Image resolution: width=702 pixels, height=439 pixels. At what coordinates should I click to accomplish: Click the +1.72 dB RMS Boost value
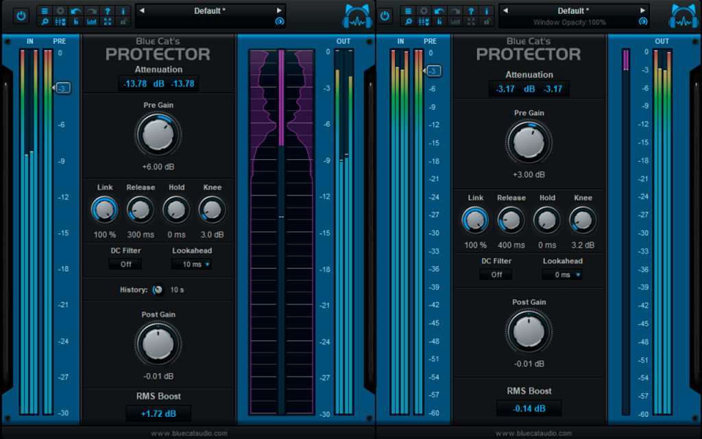point(158,414)
